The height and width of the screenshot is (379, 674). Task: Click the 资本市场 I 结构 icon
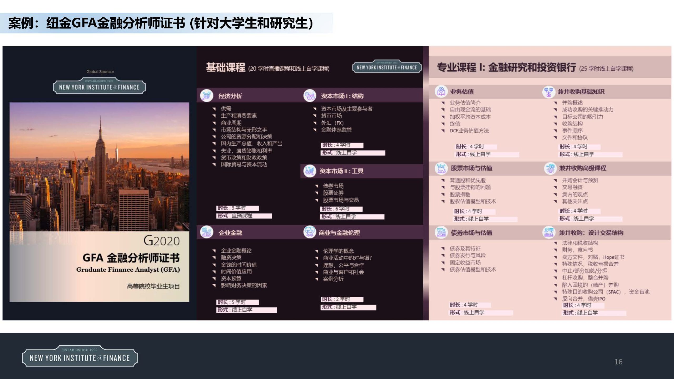(309, 96)
